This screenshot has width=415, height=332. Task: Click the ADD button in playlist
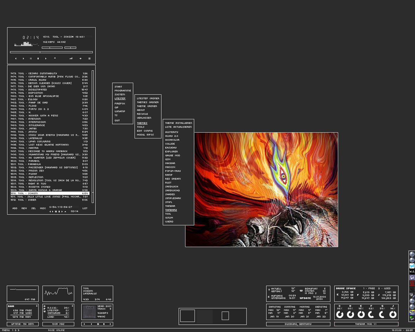click(15, 208)
